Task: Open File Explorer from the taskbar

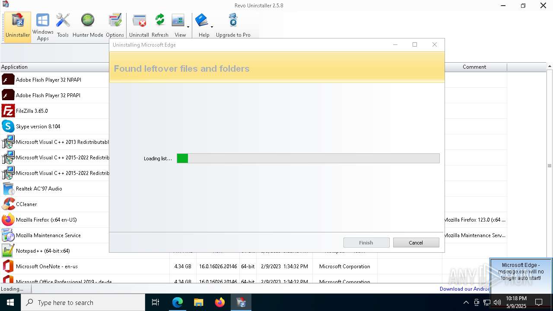Action: [199, 302]
